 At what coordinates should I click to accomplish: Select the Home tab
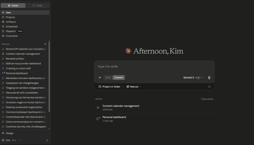tap(13, 6)
